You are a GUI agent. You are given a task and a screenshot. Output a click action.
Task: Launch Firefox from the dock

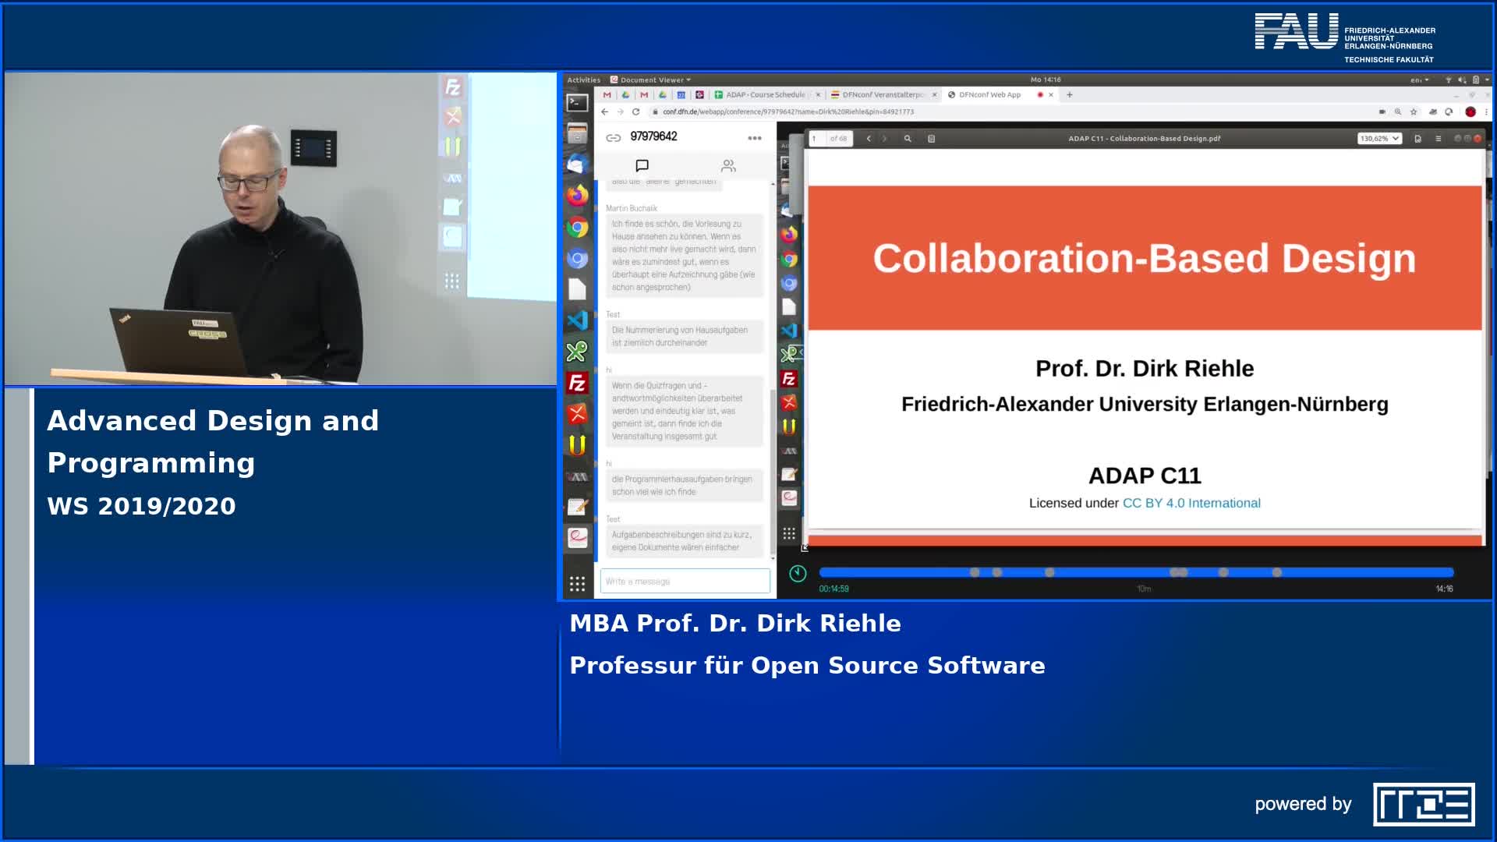pyautogui.click(x=577, y=195)
